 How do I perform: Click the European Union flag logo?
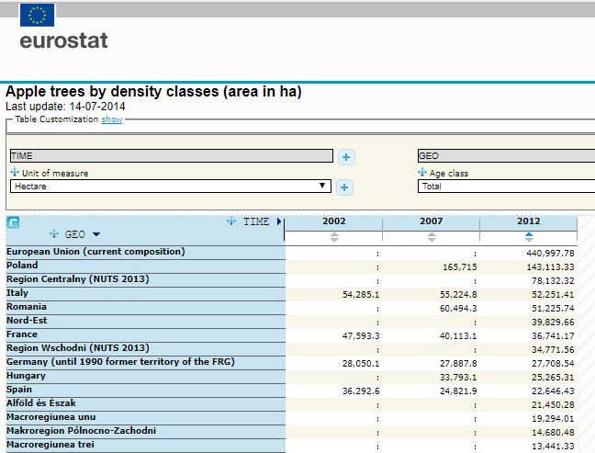[x=37, y=15]
